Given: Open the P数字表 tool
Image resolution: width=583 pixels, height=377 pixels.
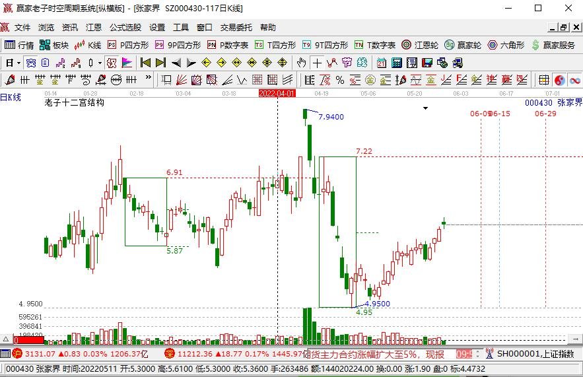Looking at the screenshot, I should pyautogui.click(x=228, y=45).
